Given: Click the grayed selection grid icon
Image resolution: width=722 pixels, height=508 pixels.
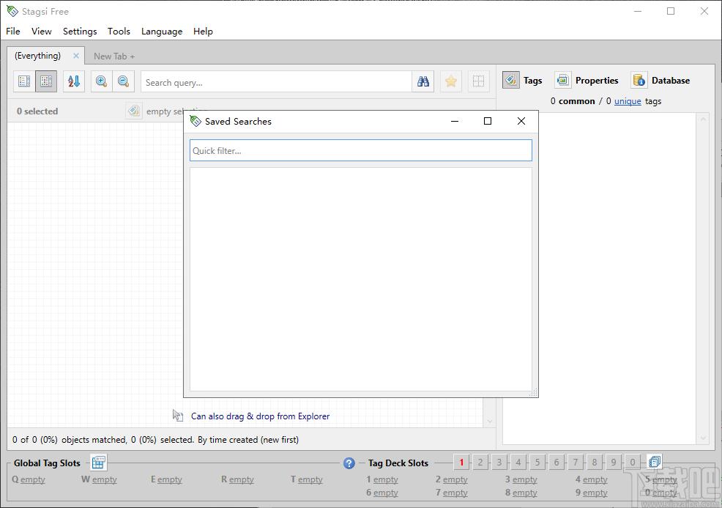Looking at the screenshot, I should [x=478, y=81].
